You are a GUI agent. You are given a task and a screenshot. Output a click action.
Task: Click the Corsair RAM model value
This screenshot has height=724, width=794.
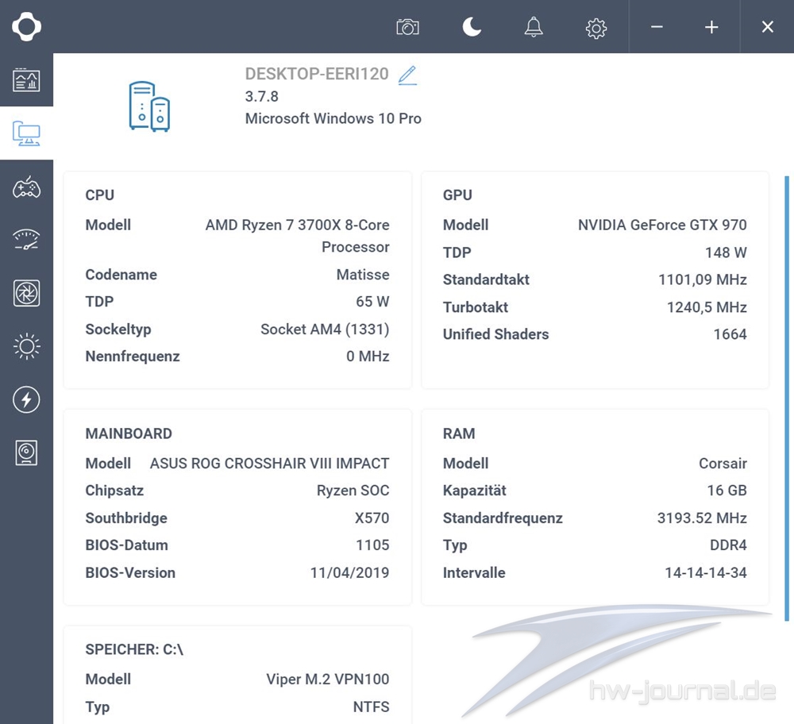pyautogui.click(x=723, y=464)
